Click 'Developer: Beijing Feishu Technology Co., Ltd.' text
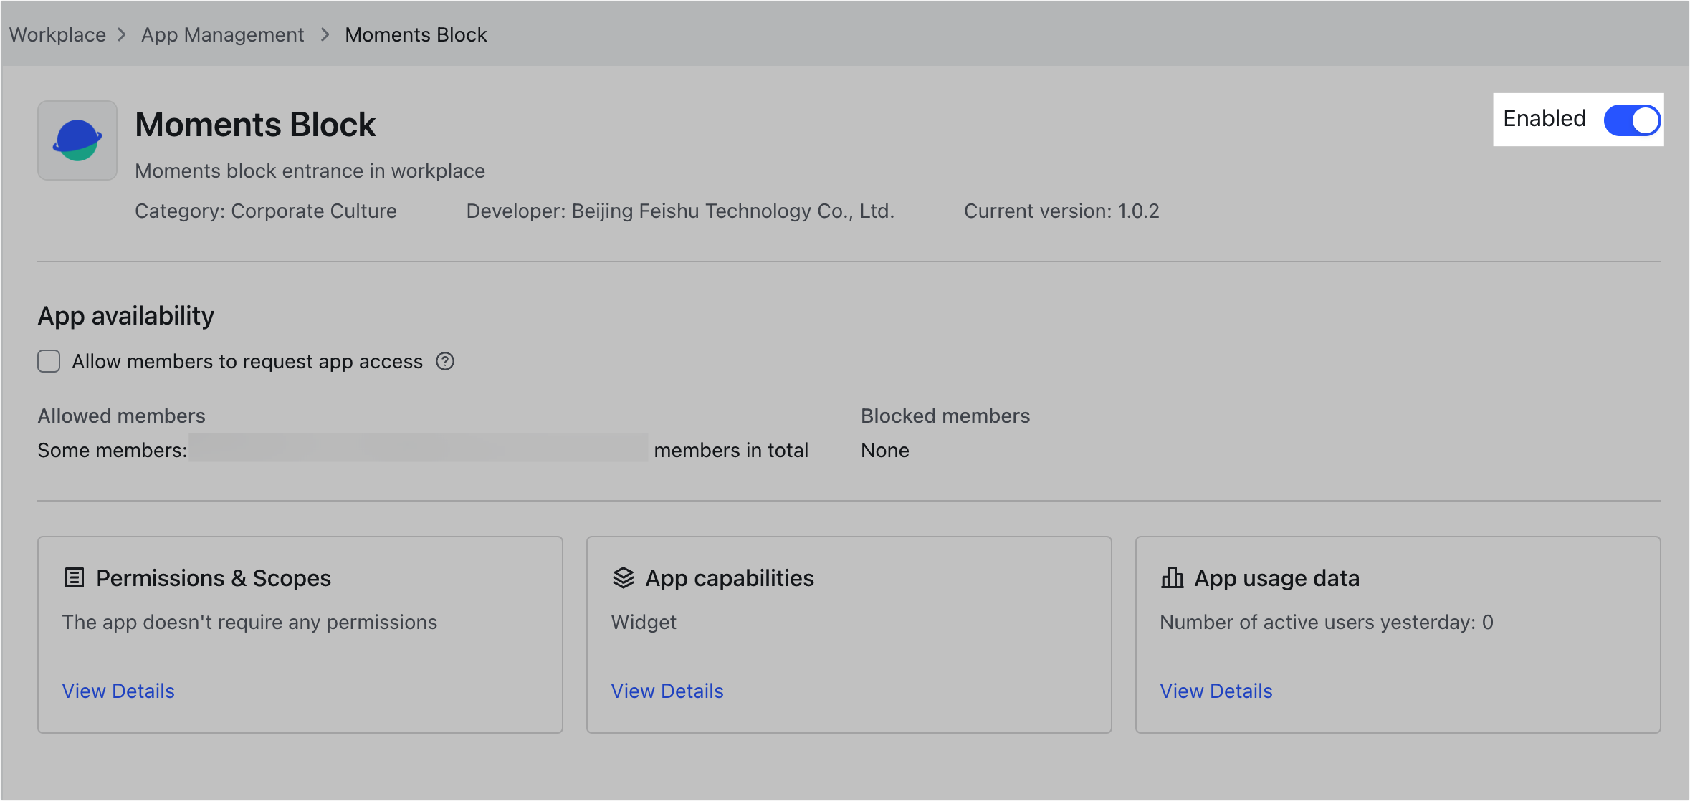 point(680,211)
